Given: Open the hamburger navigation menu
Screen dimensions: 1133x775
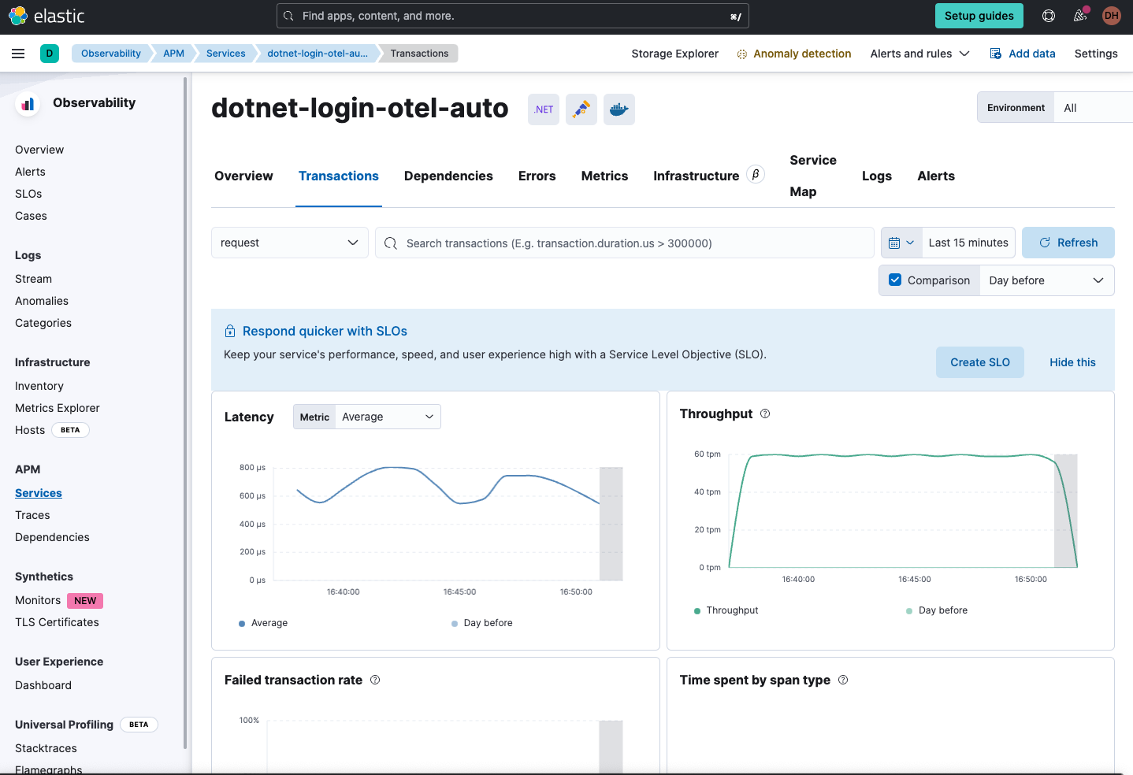Looking at the screenshot, I should pos(18,54).
